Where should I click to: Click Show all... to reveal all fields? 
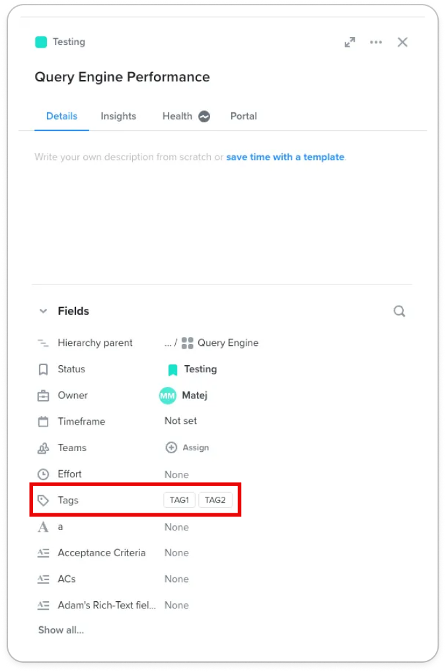(61, 630)
